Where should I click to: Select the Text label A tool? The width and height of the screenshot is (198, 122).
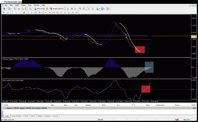(32, 12)
